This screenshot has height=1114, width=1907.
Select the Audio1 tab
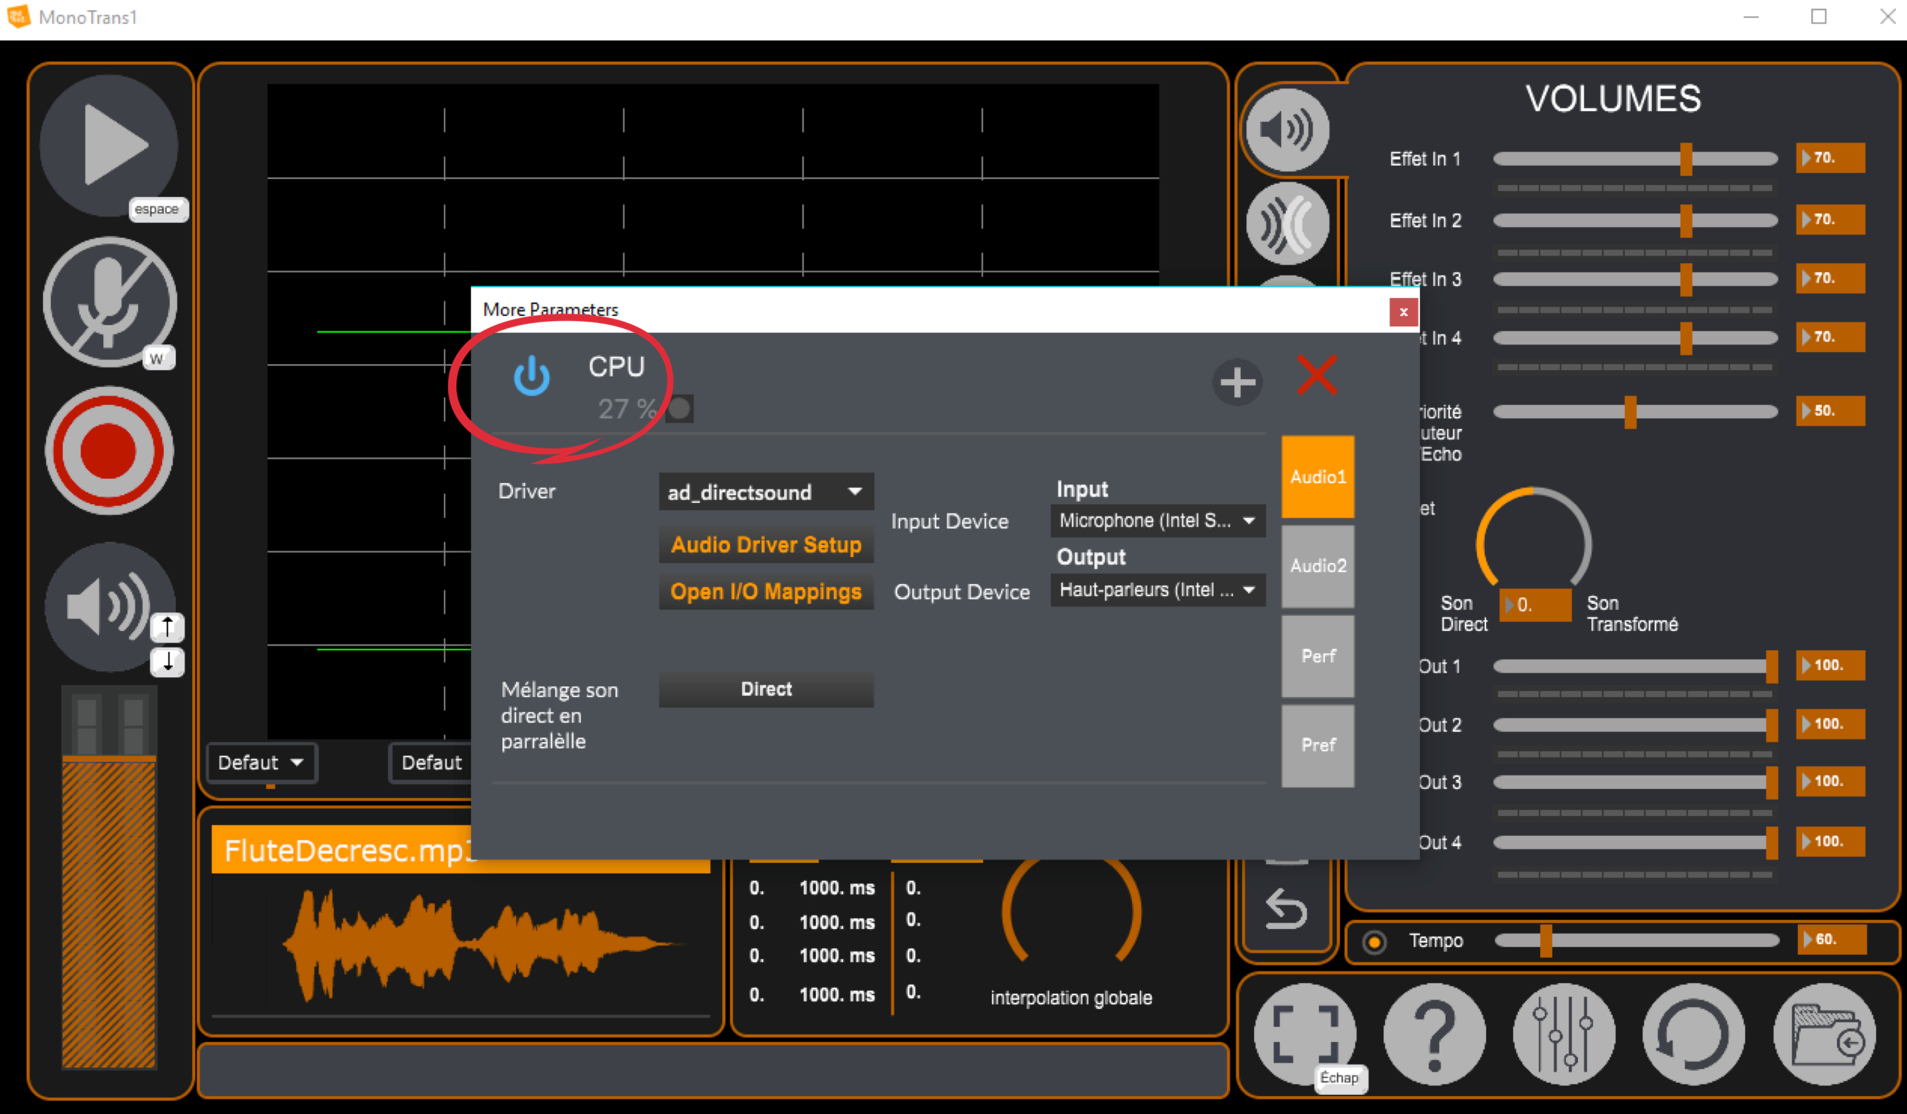pyautogui.click(x=1318, y=477)
